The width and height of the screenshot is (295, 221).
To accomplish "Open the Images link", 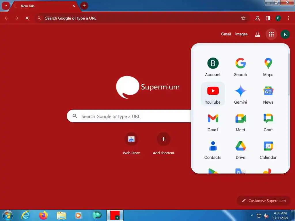I will pos(241,34).
